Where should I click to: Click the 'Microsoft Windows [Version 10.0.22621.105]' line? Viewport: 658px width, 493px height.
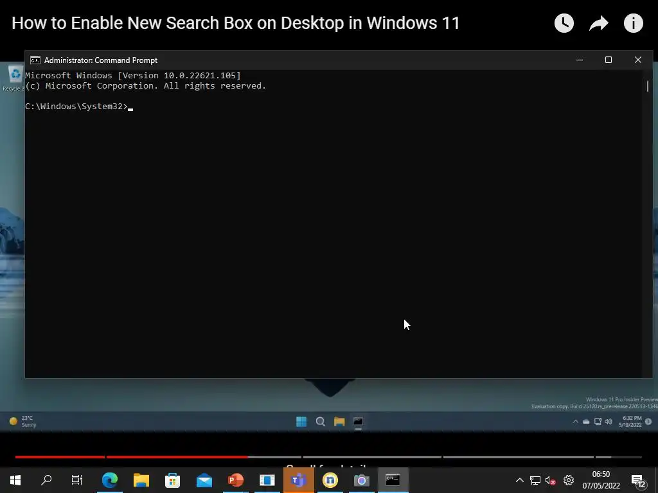133,76
